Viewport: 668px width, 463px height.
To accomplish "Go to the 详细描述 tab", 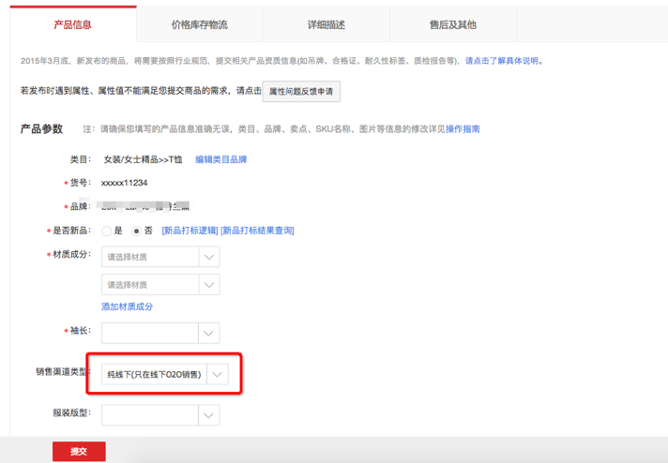I will pos(326,24).
